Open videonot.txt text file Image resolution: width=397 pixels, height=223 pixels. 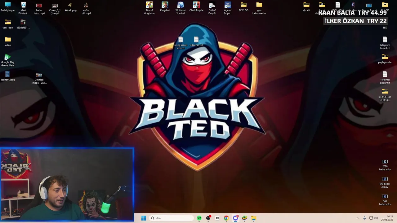pyautogui.click(x=196, y=42)
